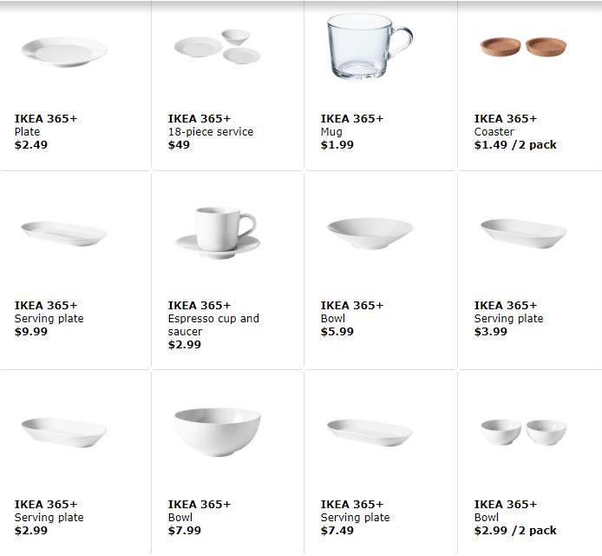602x556 pixels.
Task: Click the $7.49 Serving plate title link
Action: [355, 517]
